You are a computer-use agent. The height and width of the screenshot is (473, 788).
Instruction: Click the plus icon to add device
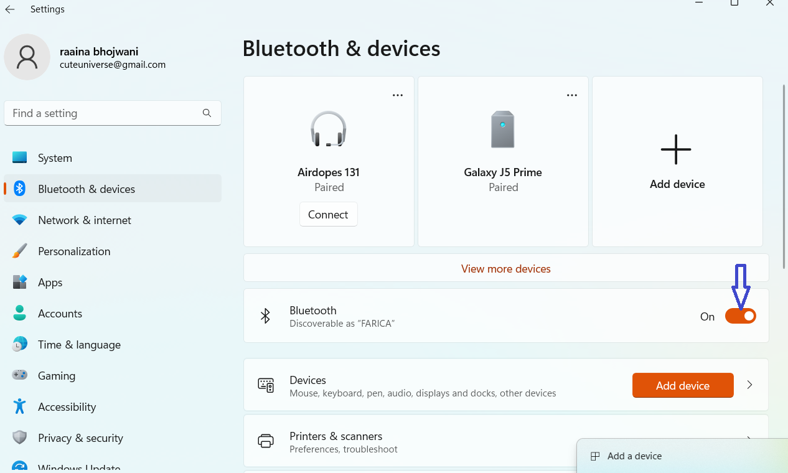point(676,150)
